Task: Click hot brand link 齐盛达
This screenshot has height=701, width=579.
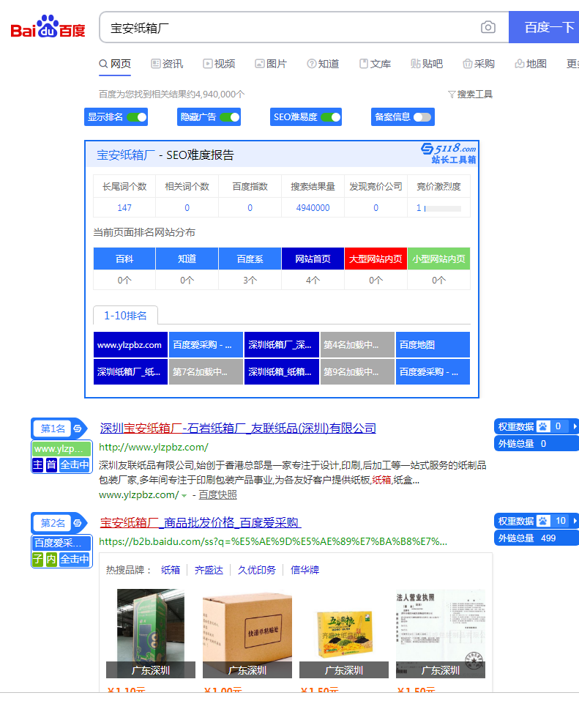Action: (209, 570)
